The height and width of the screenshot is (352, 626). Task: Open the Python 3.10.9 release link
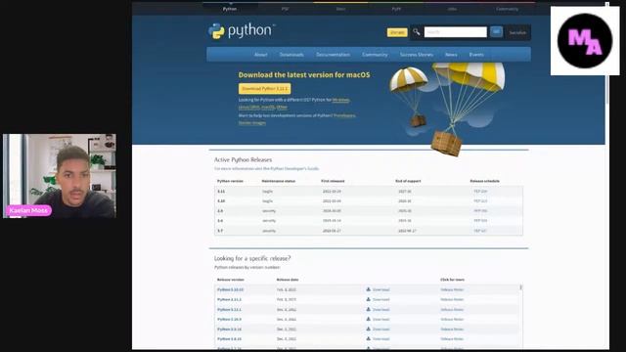(229, 320)
